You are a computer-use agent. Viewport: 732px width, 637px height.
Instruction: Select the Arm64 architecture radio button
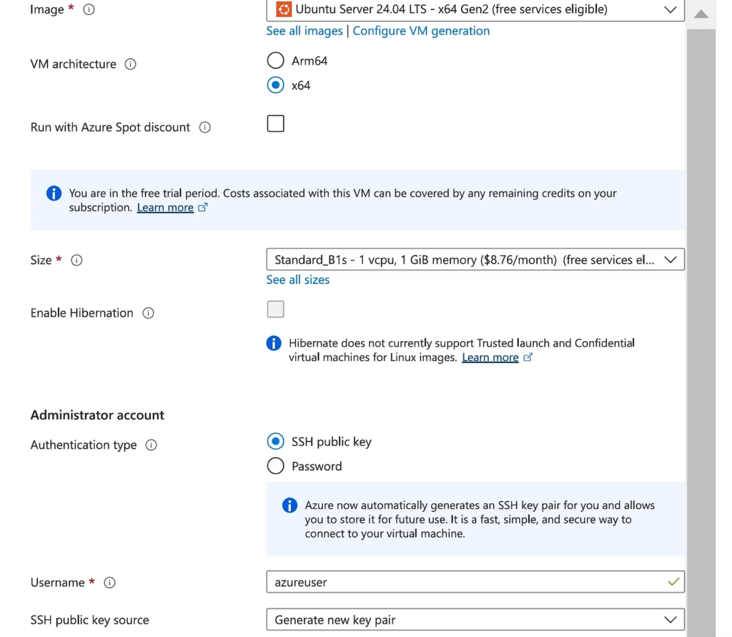click(x=275, y=60)
